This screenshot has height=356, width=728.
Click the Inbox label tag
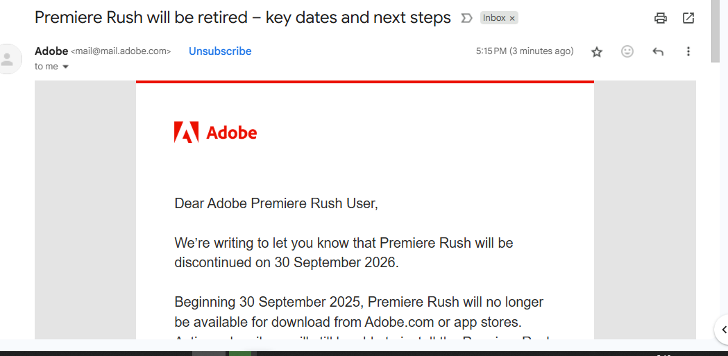click(x=494, y=18)
